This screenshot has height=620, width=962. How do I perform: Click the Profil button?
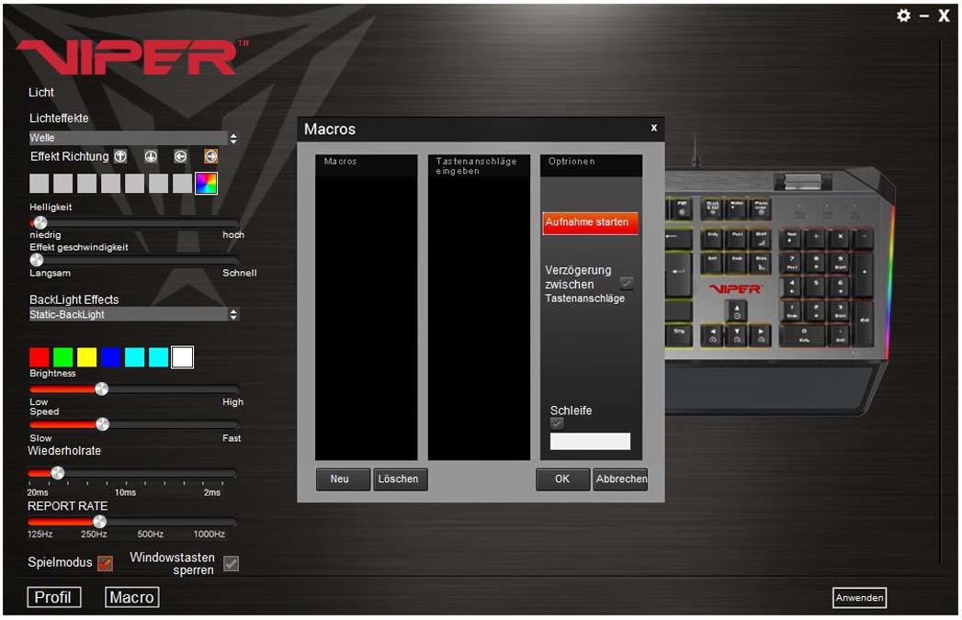pos(54,597)
